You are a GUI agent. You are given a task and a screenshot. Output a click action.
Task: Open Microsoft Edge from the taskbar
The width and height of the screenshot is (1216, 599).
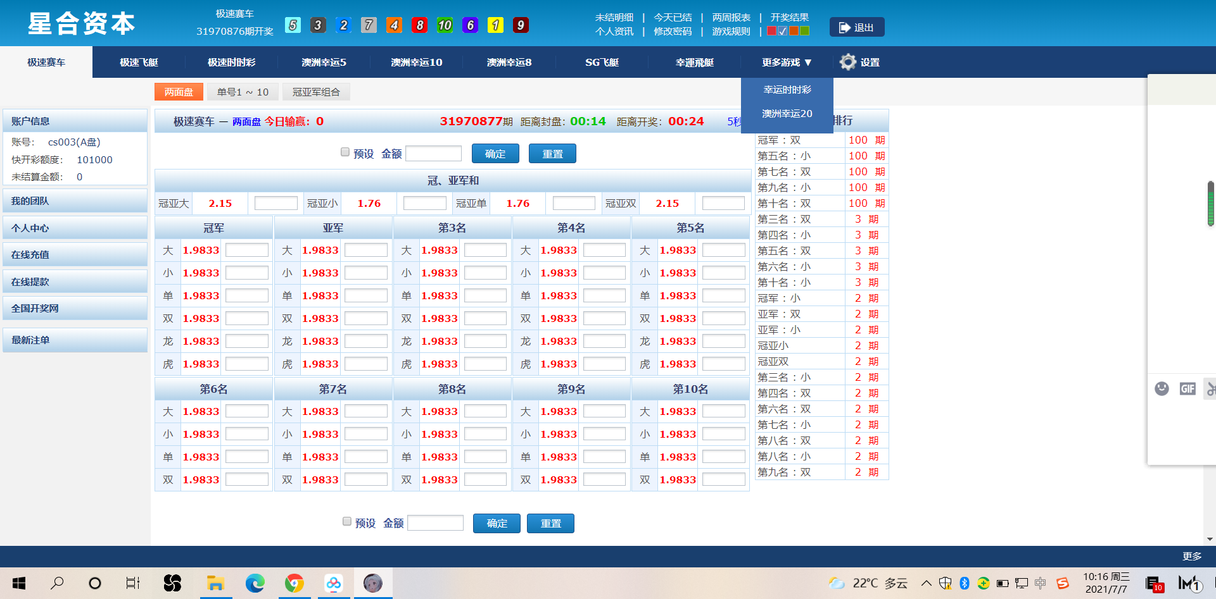255,583
